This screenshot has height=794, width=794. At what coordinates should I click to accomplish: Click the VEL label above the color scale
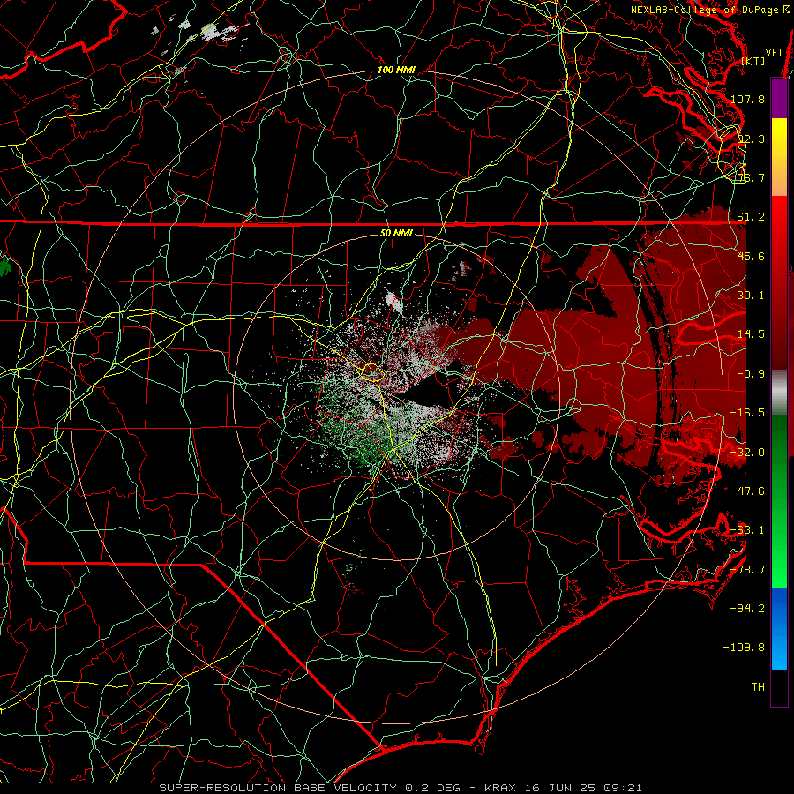[775, 53]
